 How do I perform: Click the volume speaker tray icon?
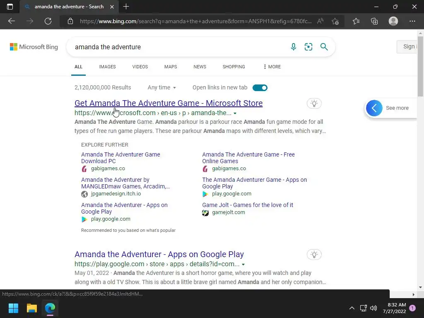coord(373,308)
